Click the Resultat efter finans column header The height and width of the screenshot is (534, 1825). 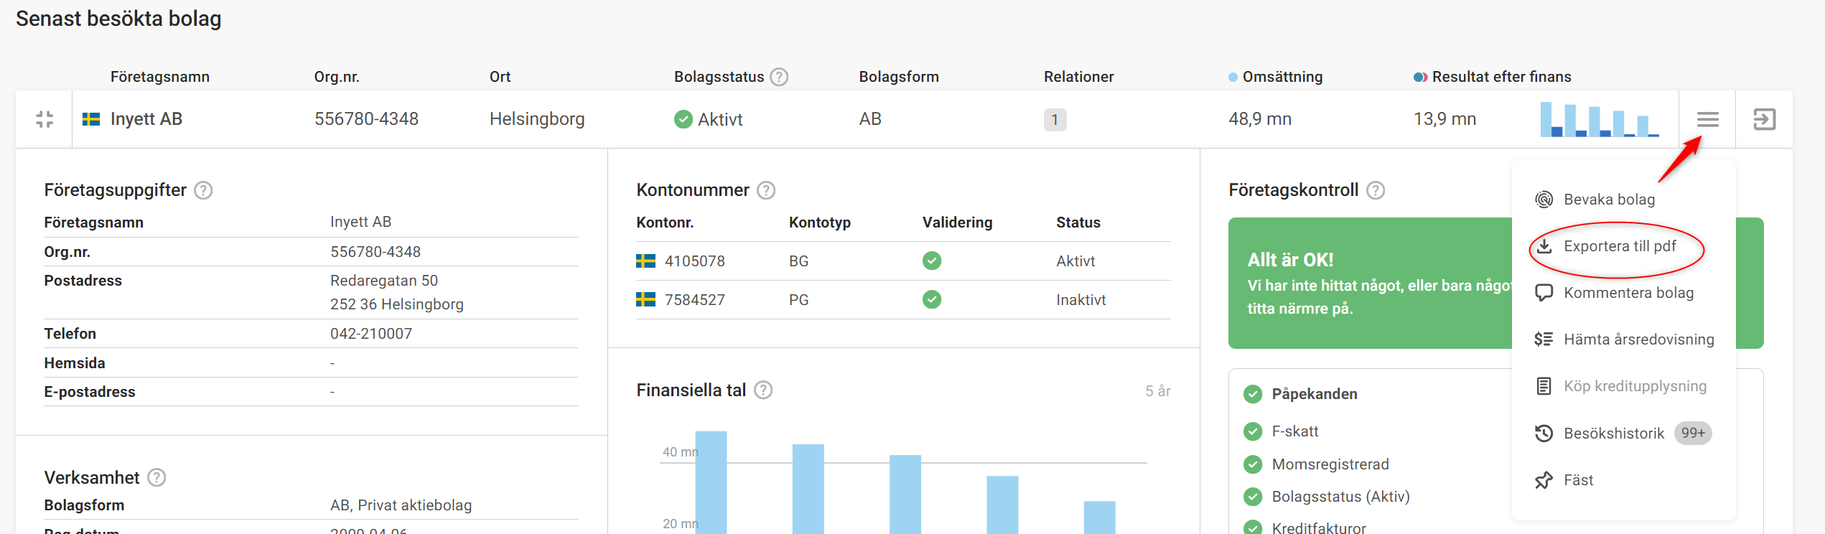click(1501, 77)
